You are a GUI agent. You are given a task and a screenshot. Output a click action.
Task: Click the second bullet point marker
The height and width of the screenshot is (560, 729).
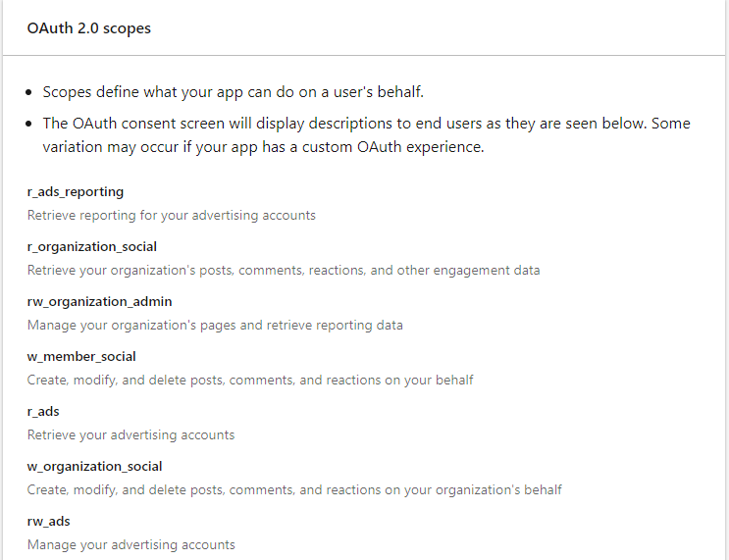(x=29, y=125)
